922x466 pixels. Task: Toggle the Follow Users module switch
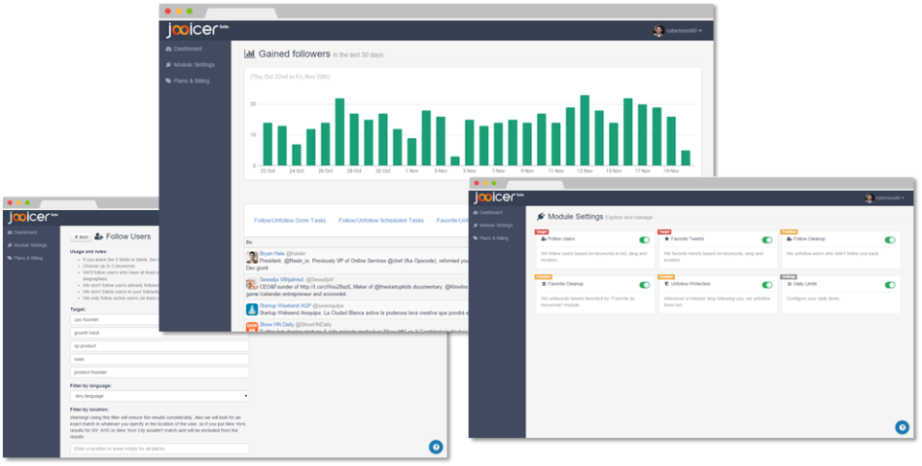[x=644, y=240]
